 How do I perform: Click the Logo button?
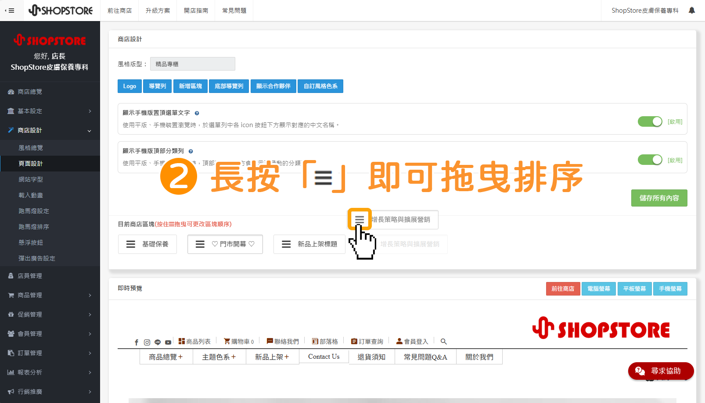129,86
